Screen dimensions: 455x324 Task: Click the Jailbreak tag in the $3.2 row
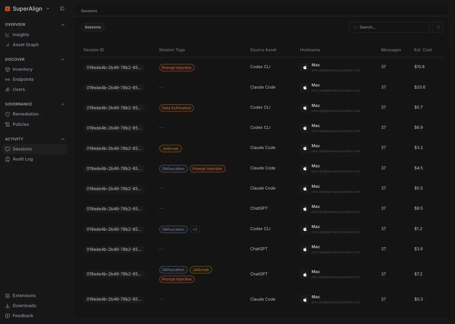170,149
